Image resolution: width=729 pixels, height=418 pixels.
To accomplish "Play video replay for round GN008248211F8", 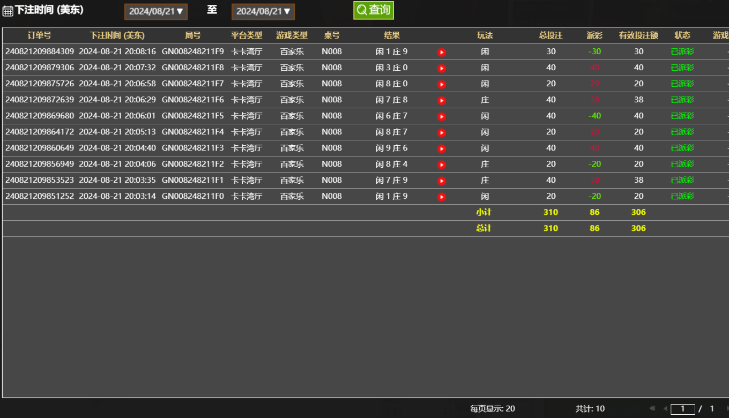I will click(x=441, y=69).
